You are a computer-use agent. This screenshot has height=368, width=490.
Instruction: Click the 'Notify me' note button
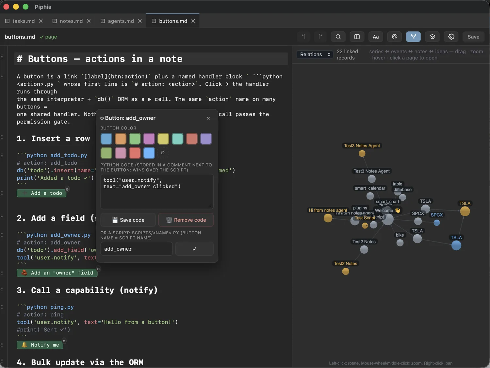pyautogui.click(x=40, y=345)
